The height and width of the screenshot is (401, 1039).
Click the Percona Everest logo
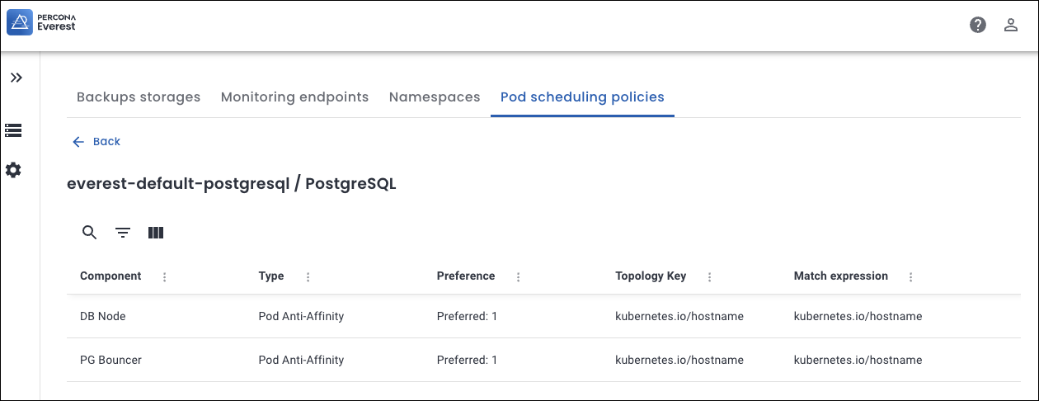pyautogui.click(x=42, y=23)
